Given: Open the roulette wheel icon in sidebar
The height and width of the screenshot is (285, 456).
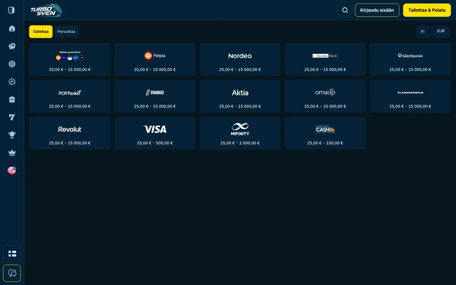Looking at the screenshot, I should pos(12,64).
